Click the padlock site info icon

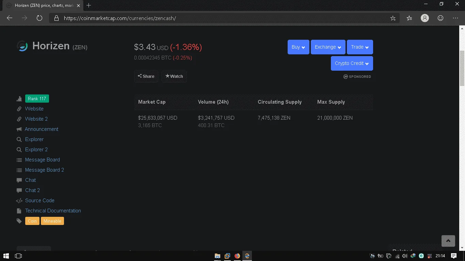57,18
